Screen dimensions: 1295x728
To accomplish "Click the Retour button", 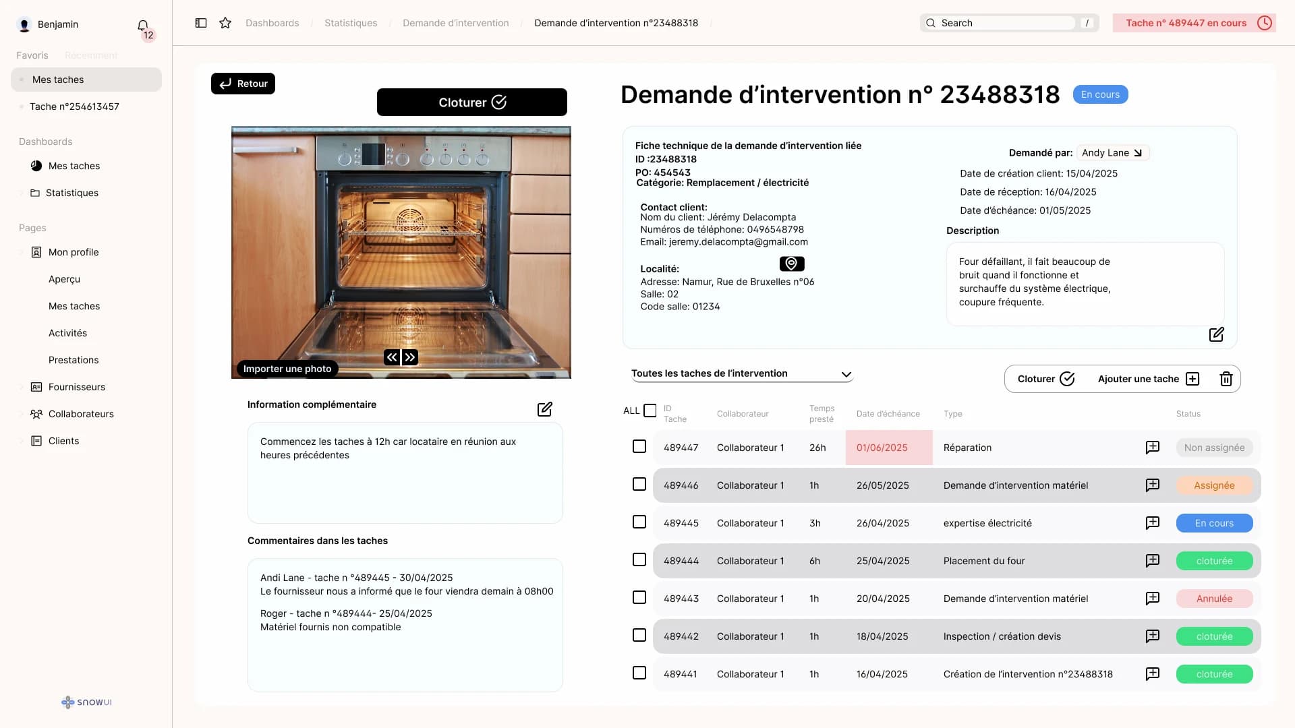I will (x=243, y=84).
